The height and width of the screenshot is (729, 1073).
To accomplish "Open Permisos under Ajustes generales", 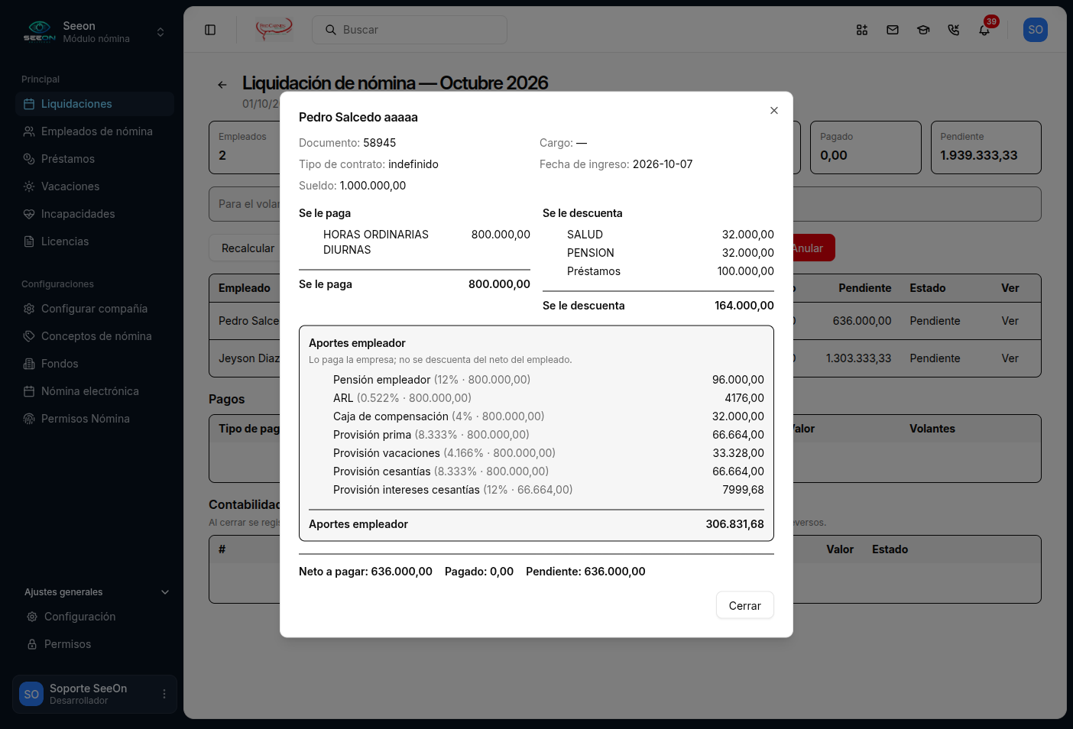I will 96,644.
